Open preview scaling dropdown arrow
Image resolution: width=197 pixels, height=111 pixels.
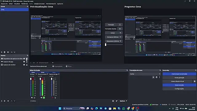53,63
